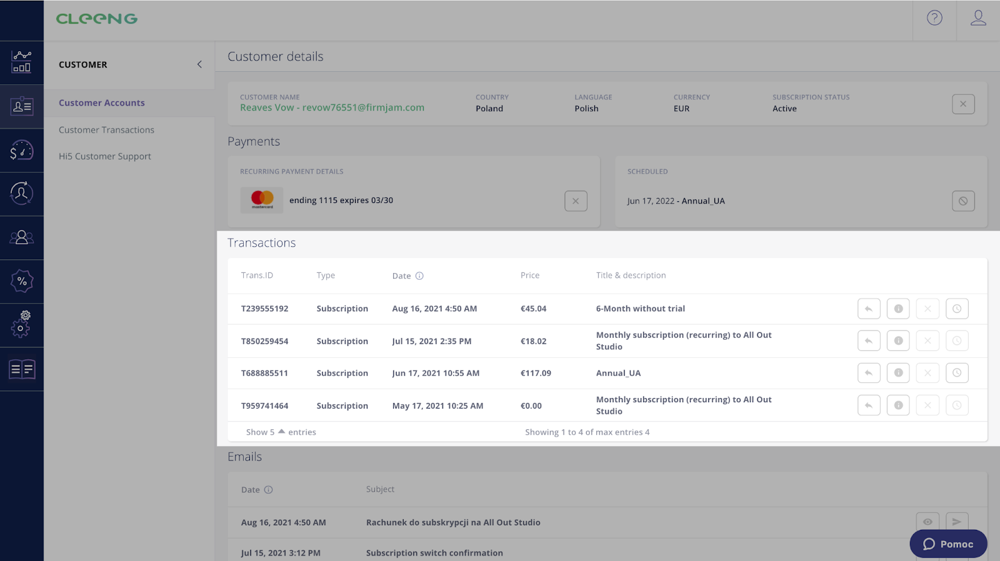Image resolution: width=1000 pixels, height=561 pixels.
Task: Click the Trans.ID column header
Action: click(257, 276)
